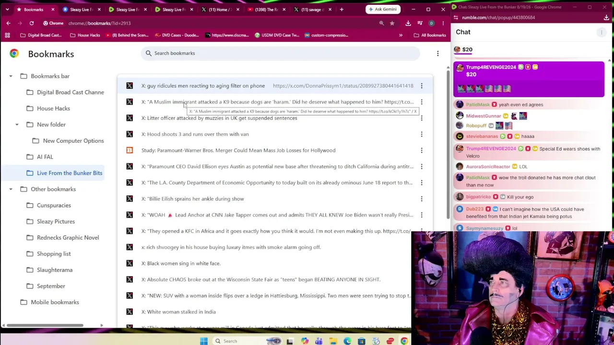Viewport: 614px width, 345px height.
Task: Click download icon in chat popup window
Action: point(606,18)
